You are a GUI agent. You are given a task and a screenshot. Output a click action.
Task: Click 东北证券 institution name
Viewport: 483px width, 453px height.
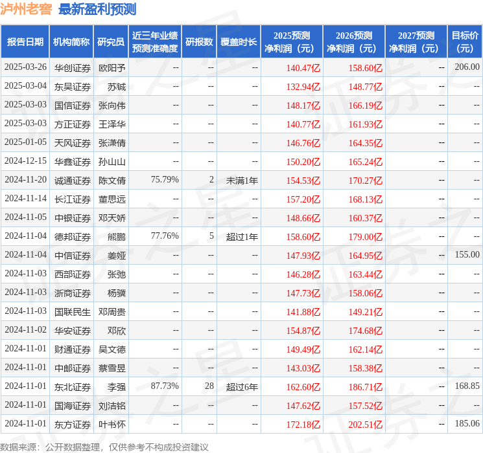point(73,386)
